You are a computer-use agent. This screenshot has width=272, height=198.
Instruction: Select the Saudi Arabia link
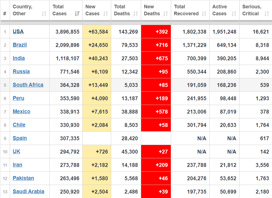29,192
